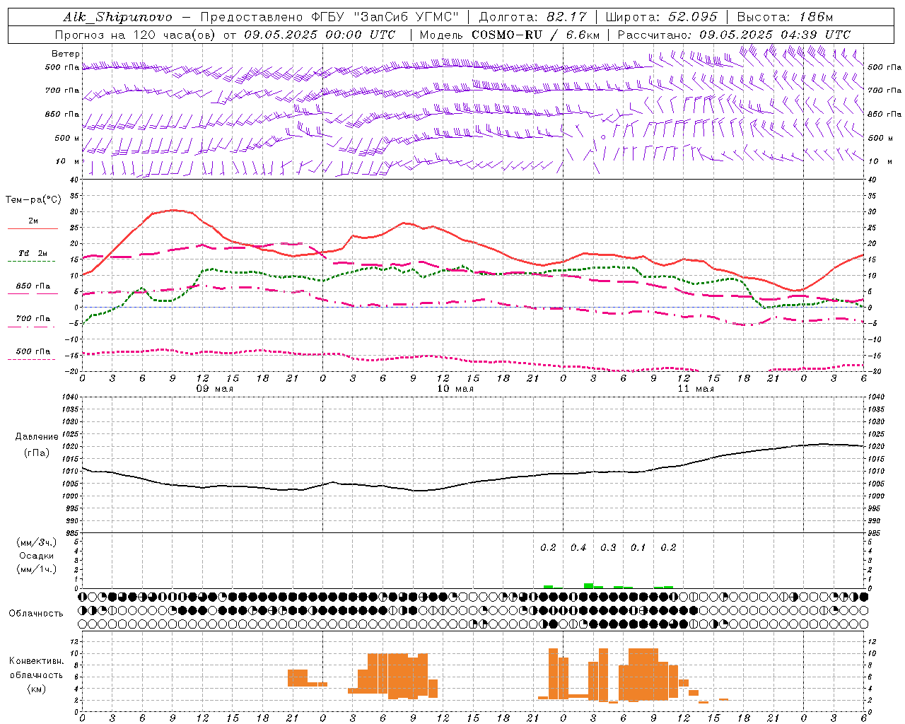Click the (км) unit label under convective cloudiness

coord(37,689)
